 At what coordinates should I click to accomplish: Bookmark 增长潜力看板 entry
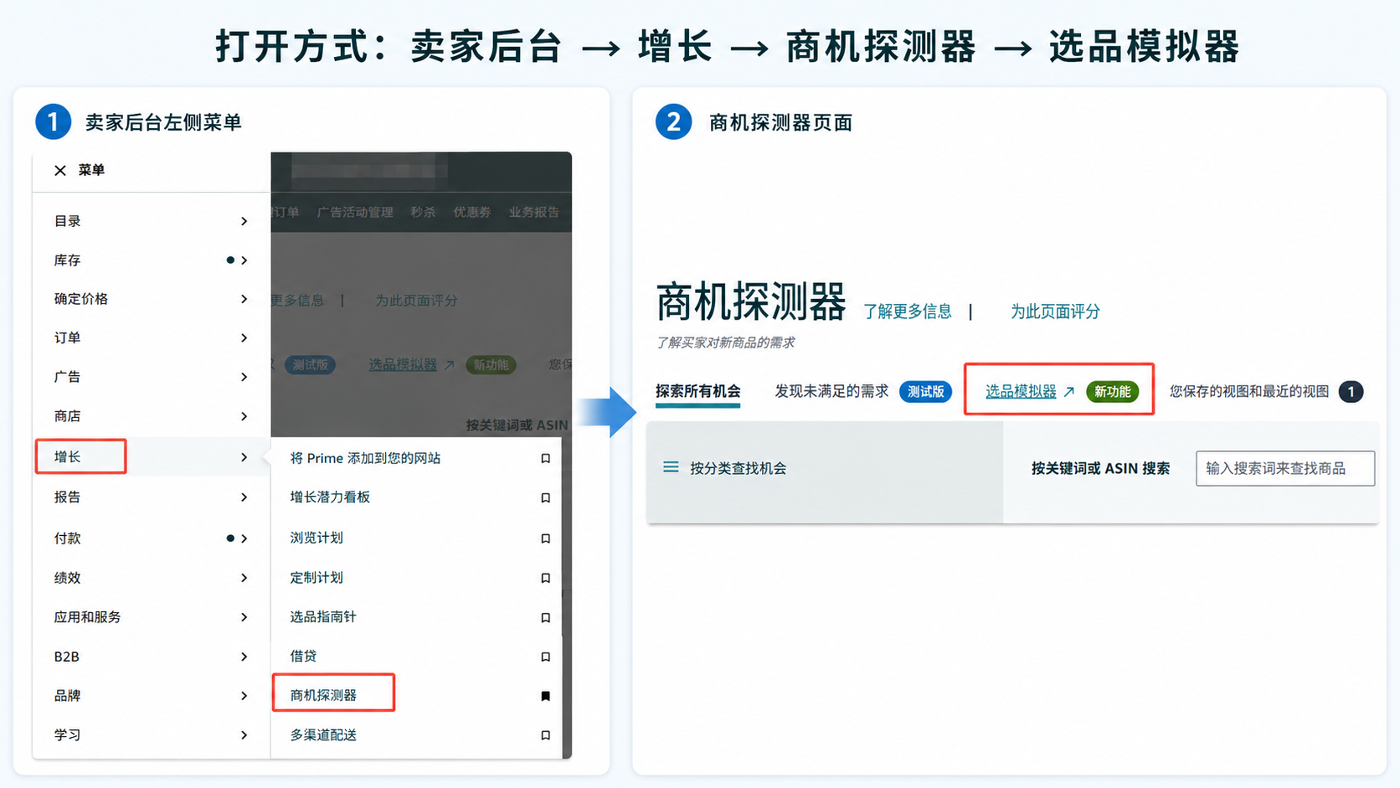(x=545, y=497)
